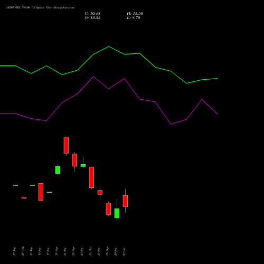Screen dimensions: 264x264
Task: Click the 25 Sep date label
Action: coord(99,251)
